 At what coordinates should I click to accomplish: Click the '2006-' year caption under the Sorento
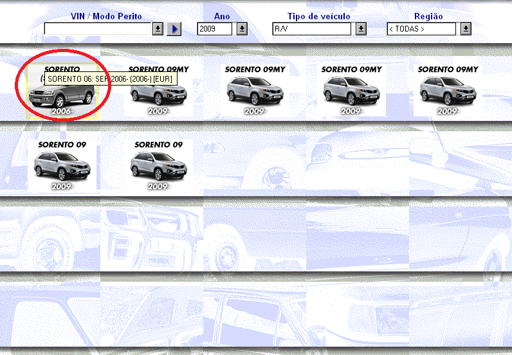coord(62,111)
